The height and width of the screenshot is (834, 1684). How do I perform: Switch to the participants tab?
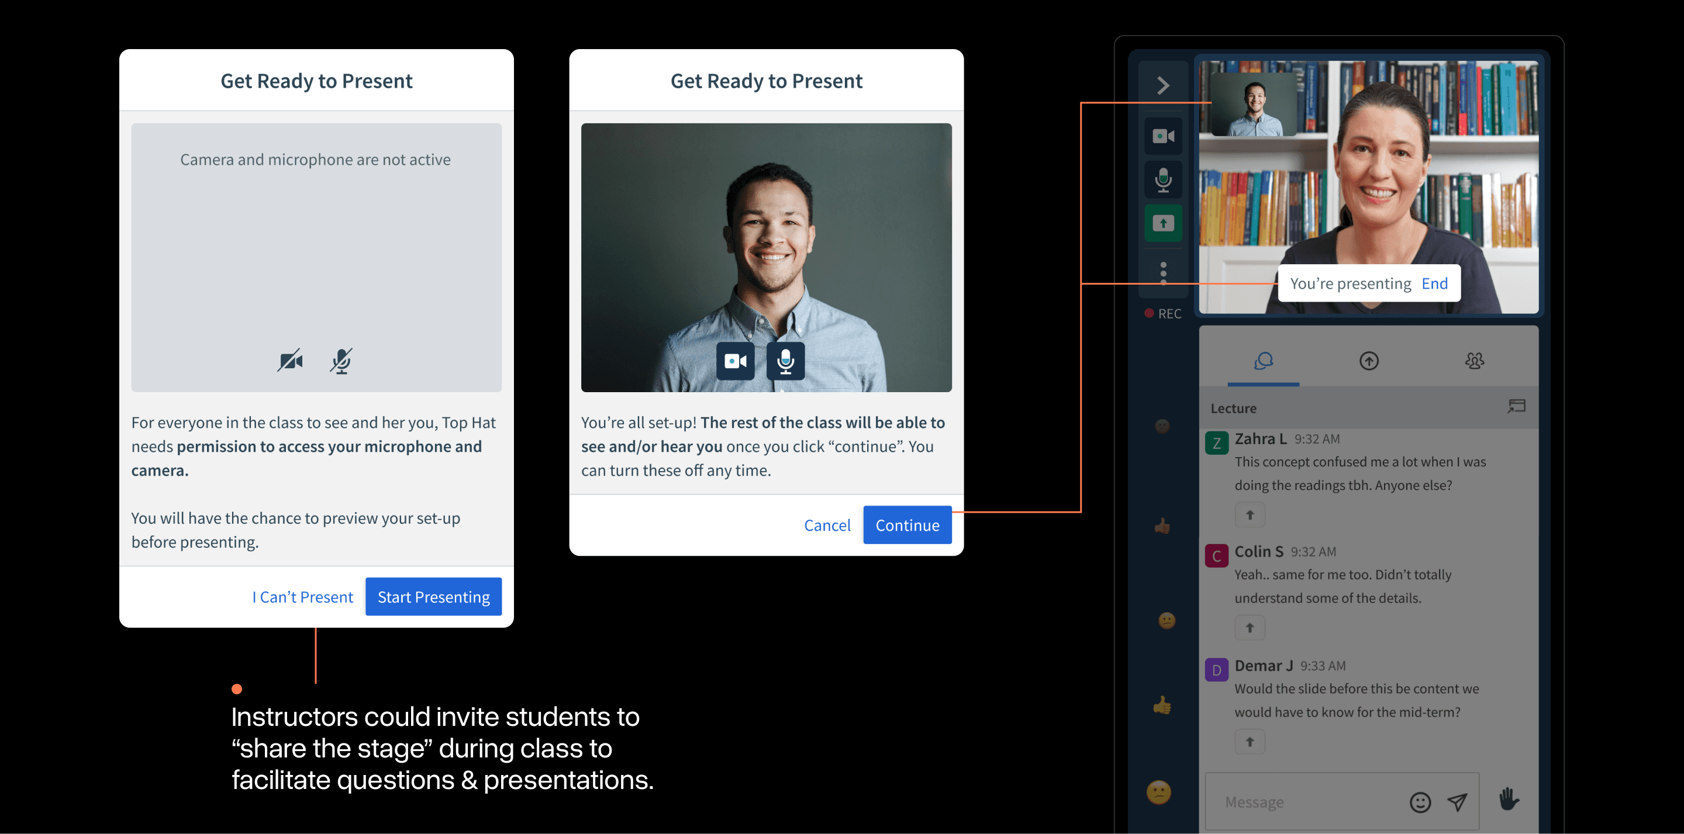(x=1476, y=361)
